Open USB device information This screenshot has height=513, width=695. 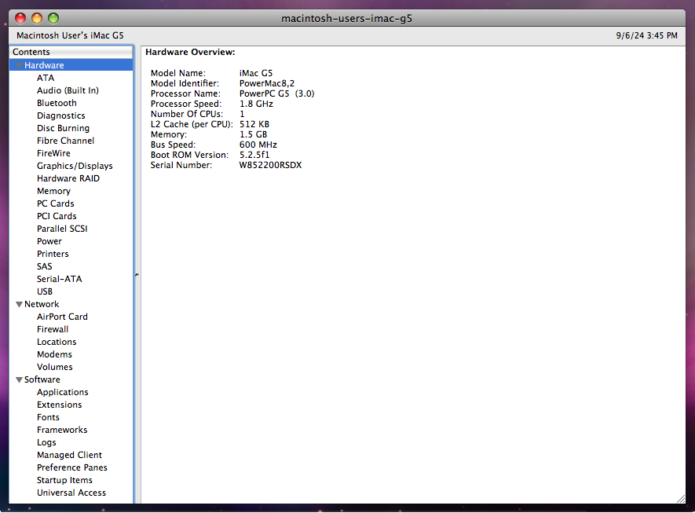(x=44, y=291)
